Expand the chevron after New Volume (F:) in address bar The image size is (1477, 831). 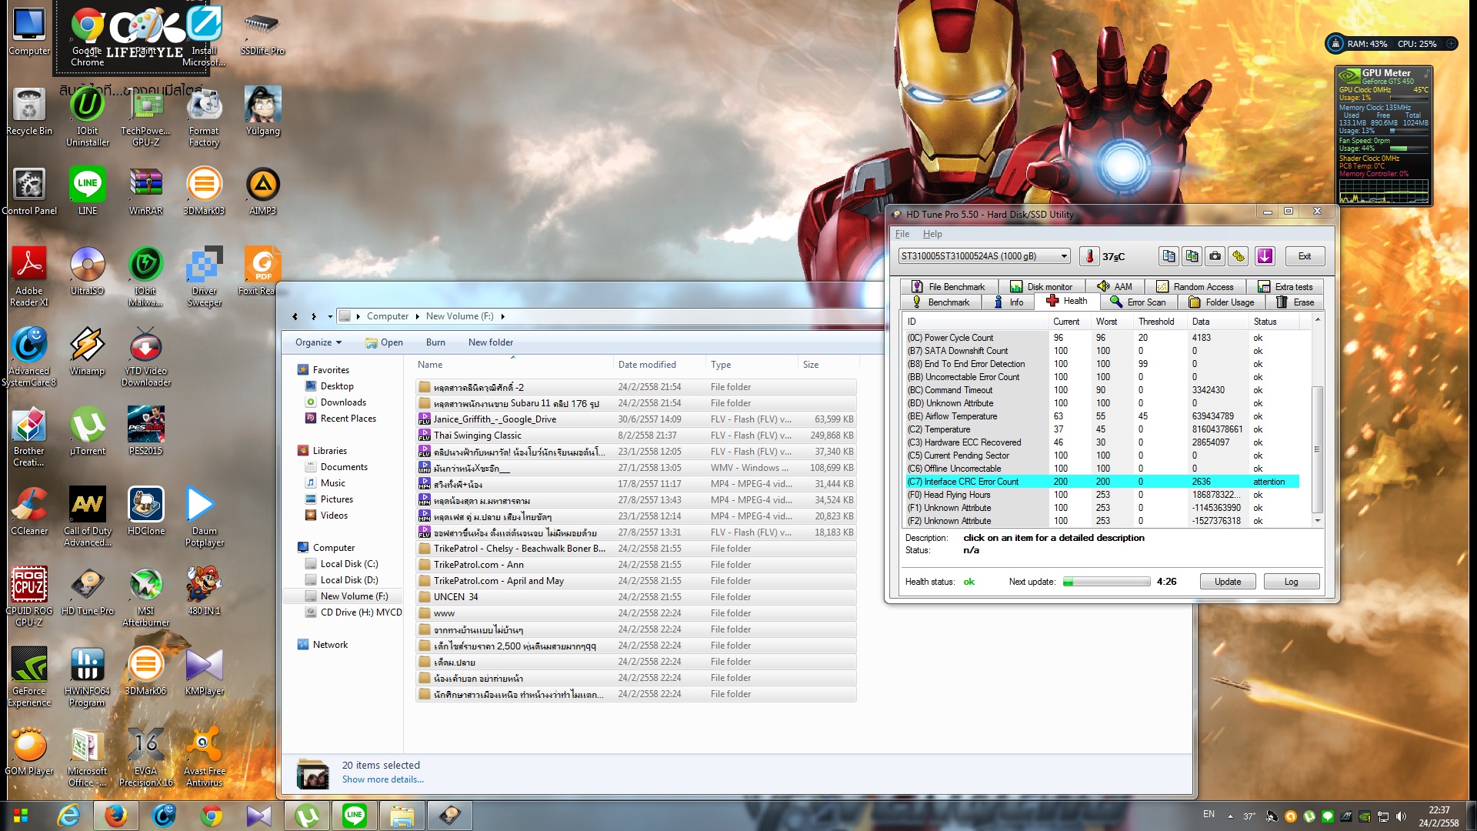(x=502, y=316)
